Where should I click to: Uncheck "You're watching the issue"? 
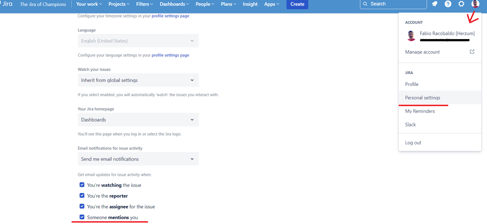point(82,185)
